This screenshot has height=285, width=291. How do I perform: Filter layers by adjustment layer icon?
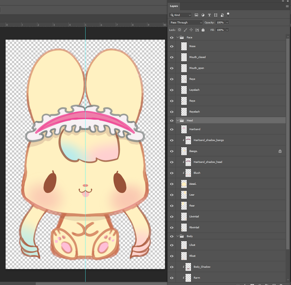pos(203,15)
